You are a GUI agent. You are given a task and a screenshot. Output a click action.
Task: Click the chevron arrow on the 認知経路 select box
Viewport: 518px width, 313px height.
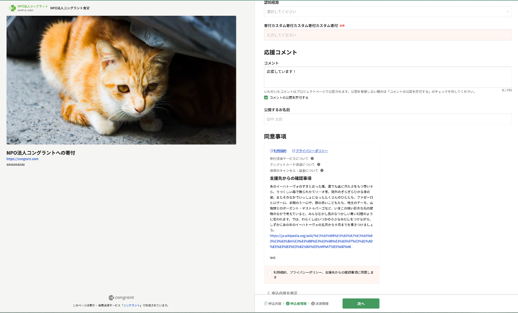coord(508,12)
